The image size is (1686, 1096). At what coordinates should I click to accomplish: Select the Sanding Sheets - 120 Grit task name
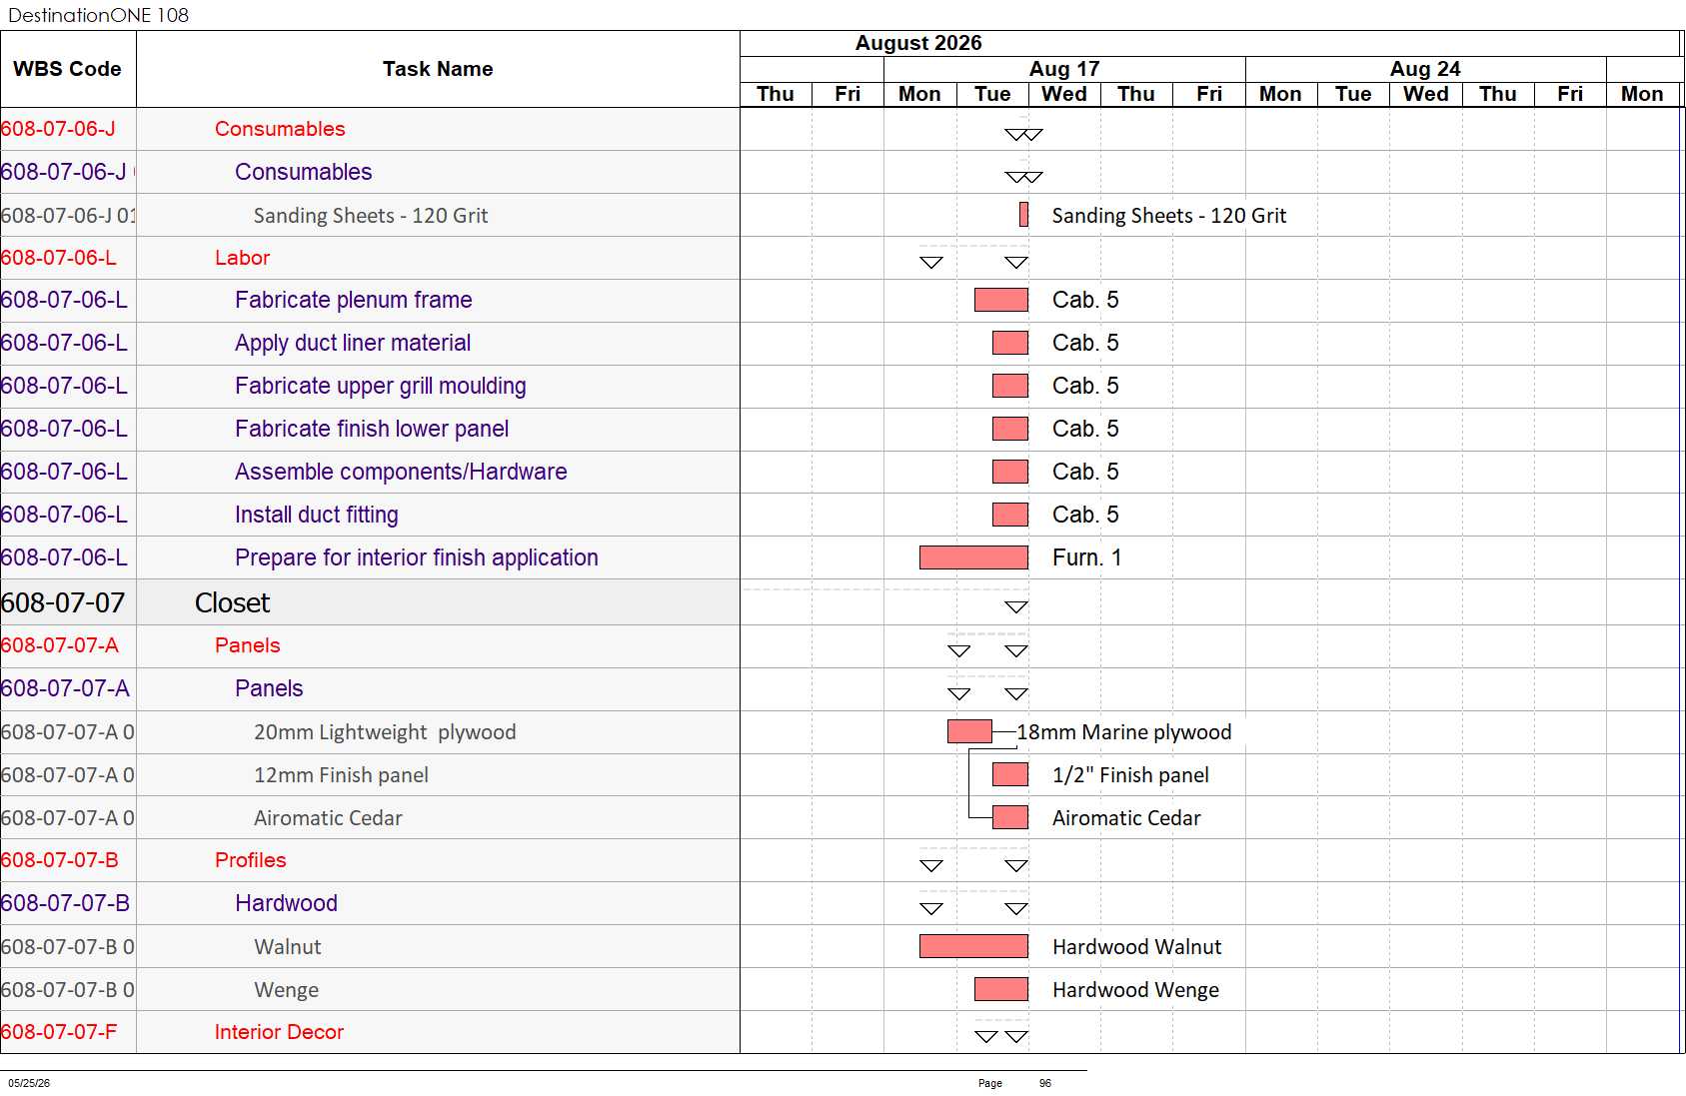[x=371, y=216]
